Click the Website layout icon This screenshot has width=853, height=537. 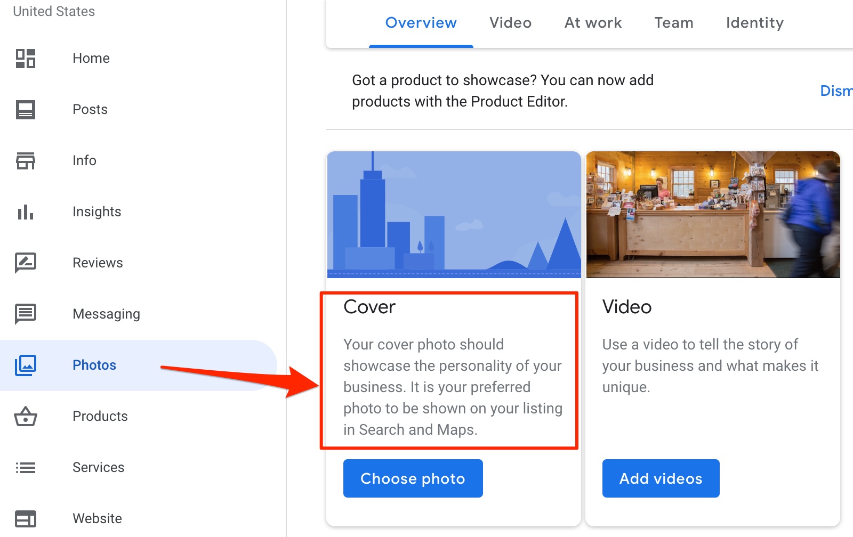click(x=26, y=519)
